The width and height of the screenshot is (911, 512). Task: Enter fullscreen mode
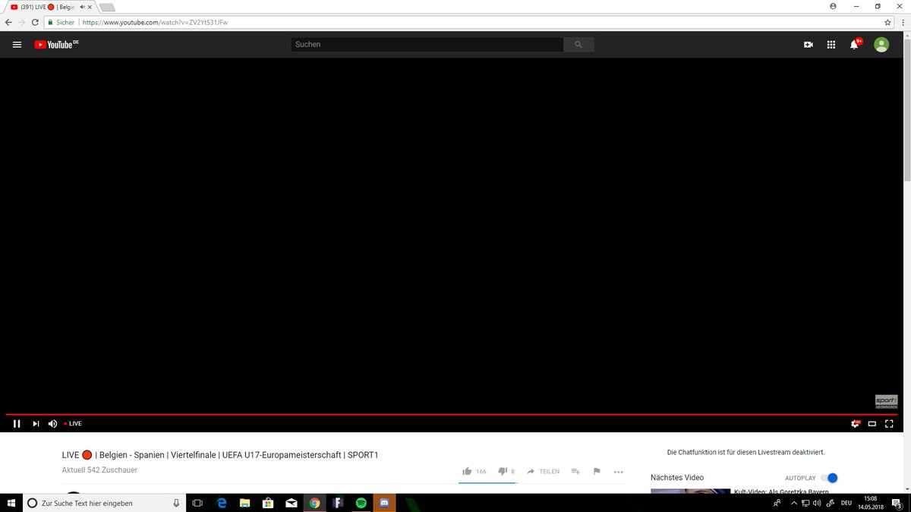tap(889, 423)
